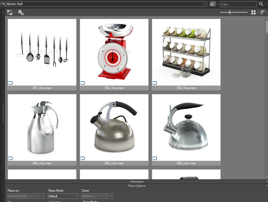The height and width of the screenshot is (202, 268).
Task: Click the 004_Vray.max file name label
Action: tap(42, 163)
